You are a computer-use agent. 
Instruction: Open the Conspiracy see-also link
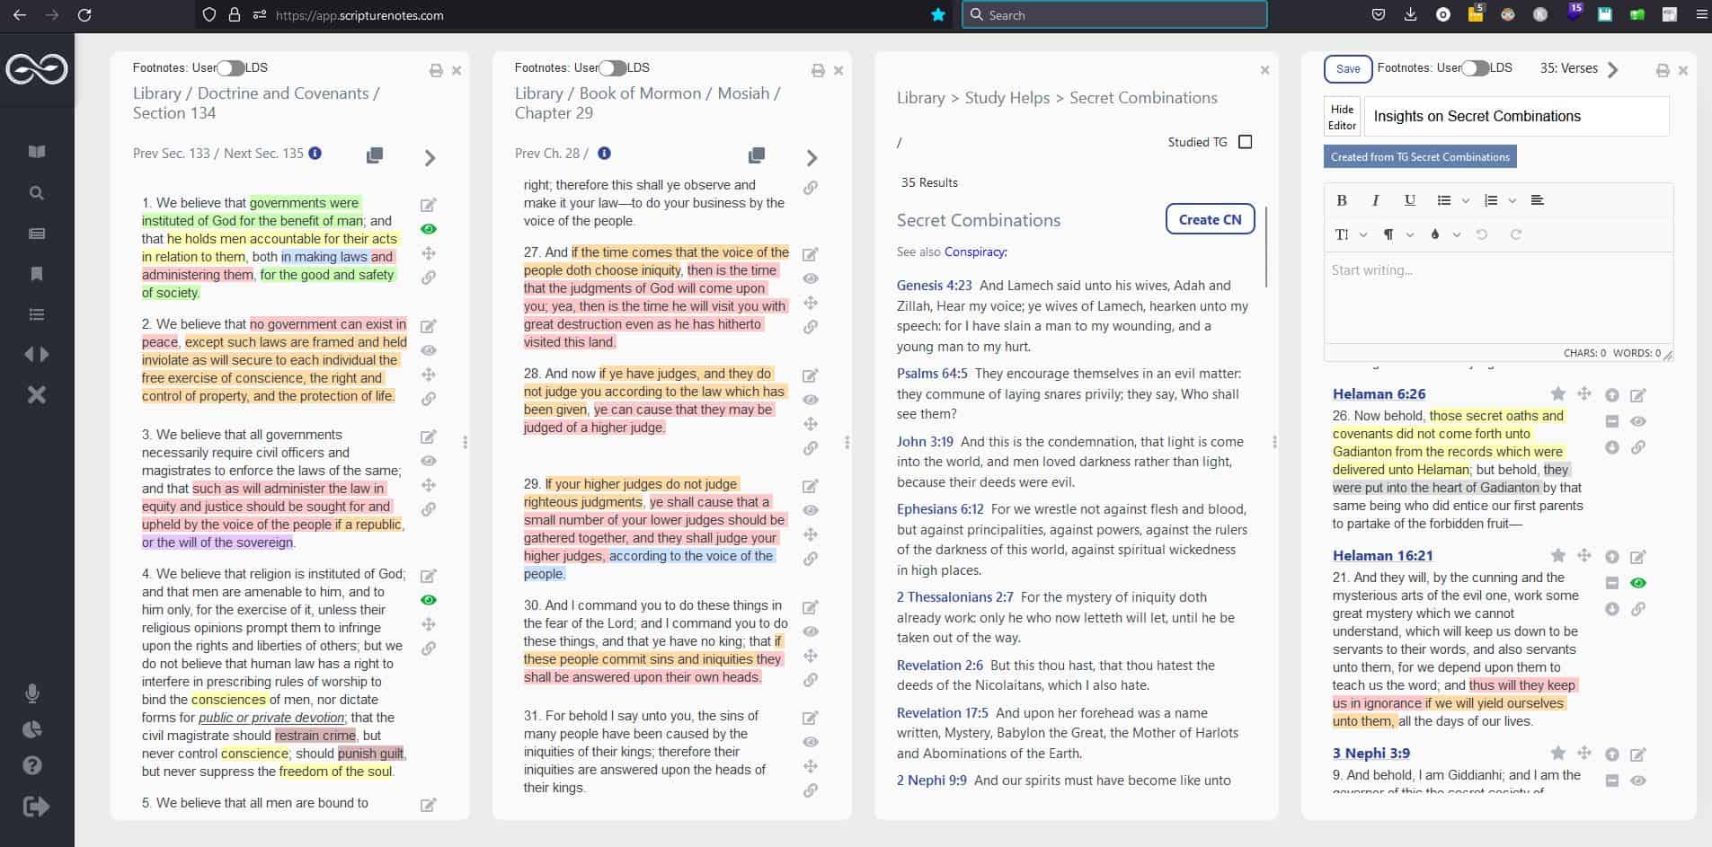click(x=975, y=251)
